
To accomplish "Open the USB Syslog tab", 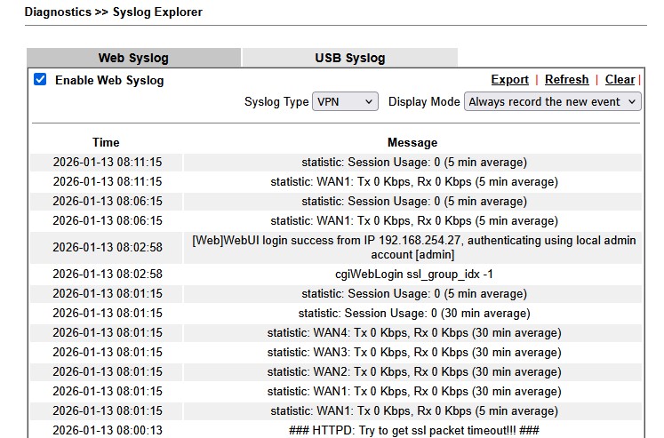I will tap(349, 58).
